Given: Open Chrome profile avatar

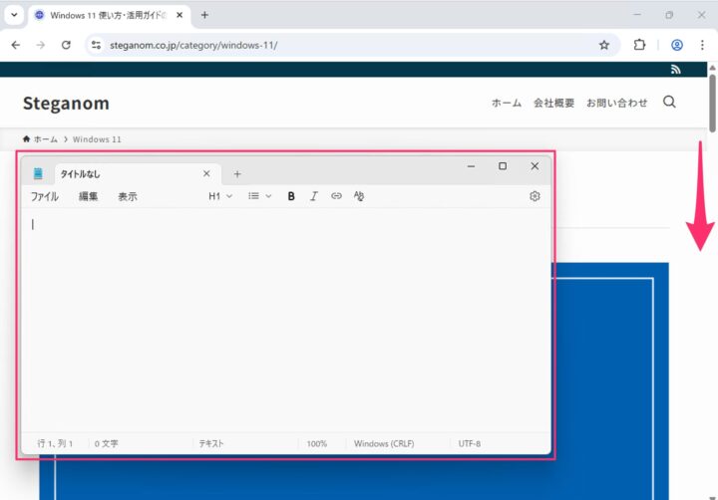Looking at the screenshot, I should (677, 45).
